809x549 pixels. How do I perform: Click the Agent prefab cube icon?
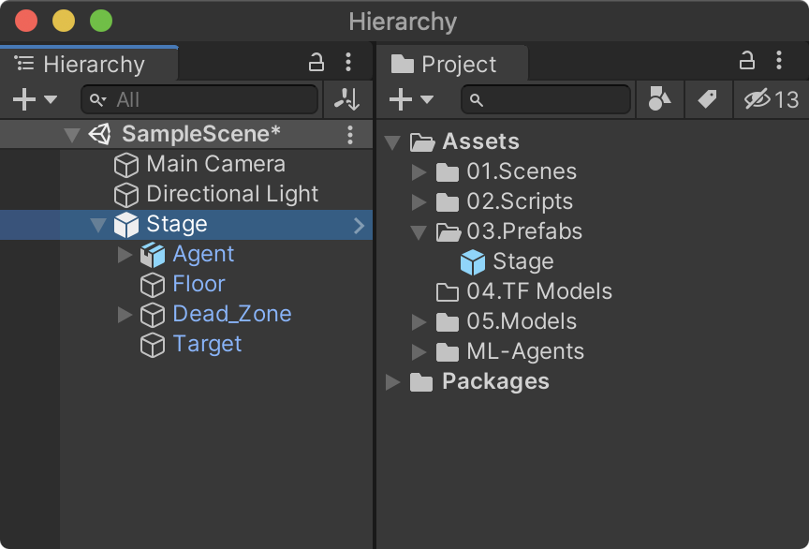tap(152, 254)
